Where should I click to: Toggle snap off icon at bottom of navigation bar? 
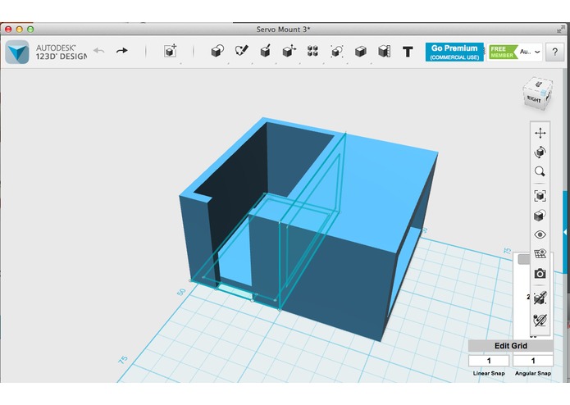(x=540, y=318)
